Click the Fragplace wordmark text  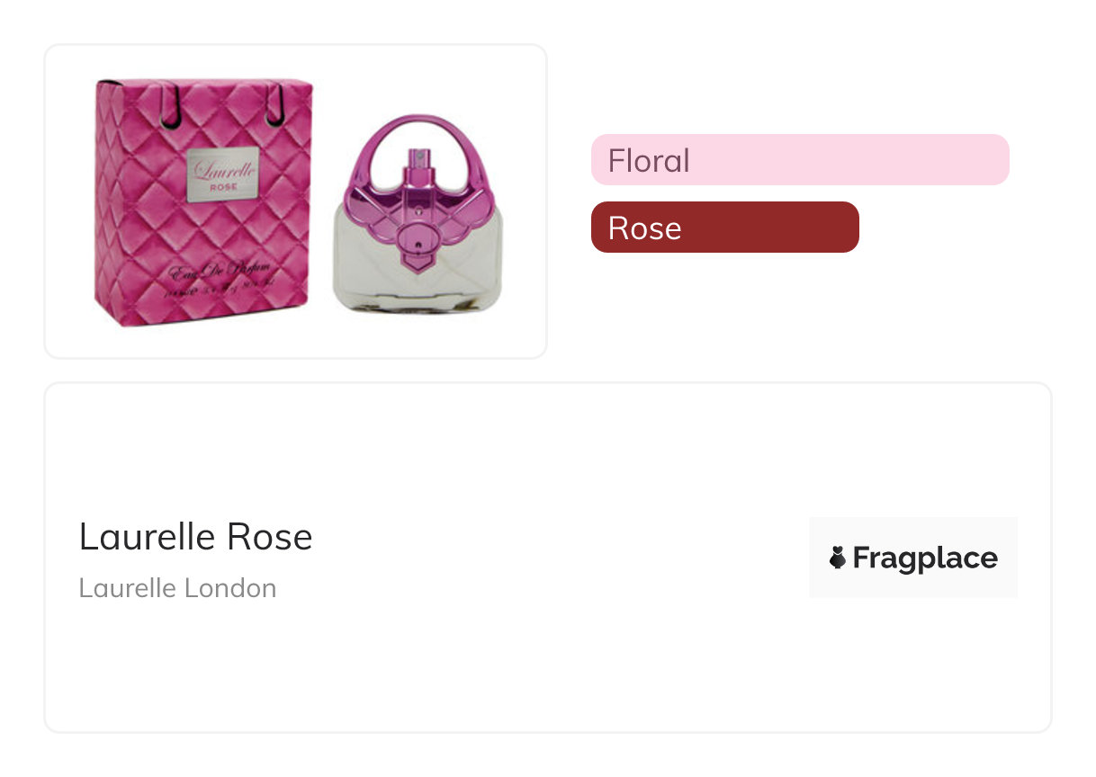click(x=924, y=558)
